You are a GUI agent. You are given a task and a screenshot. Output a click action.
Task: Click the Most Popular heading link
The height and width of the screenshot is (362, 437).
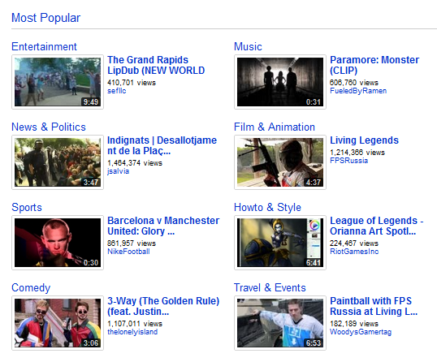click(46, 18)
